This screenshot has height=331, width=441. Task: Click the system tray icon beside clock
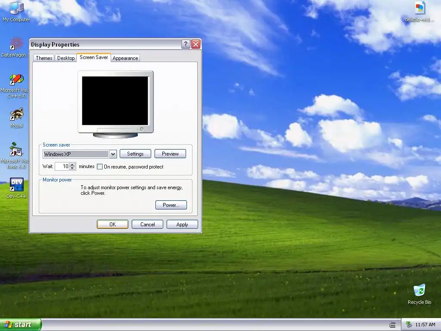point(409,325)
